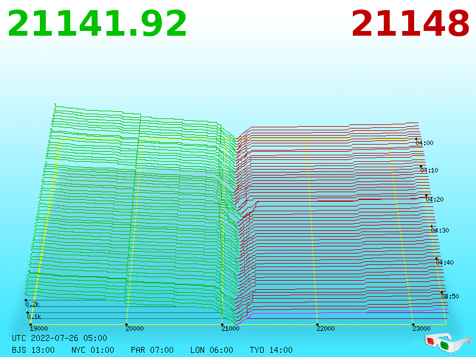This screenshot has height=357, width=476.
Task: Click the 04:10 time marker
Action: click(429, 170)
